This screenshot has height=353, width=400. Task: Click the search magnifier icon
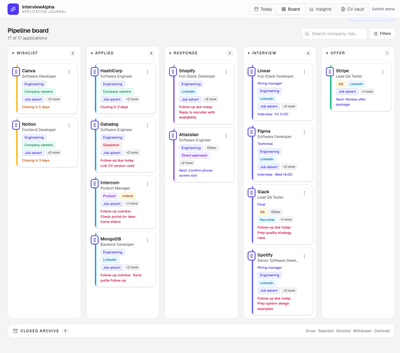[x=307, y=34]
